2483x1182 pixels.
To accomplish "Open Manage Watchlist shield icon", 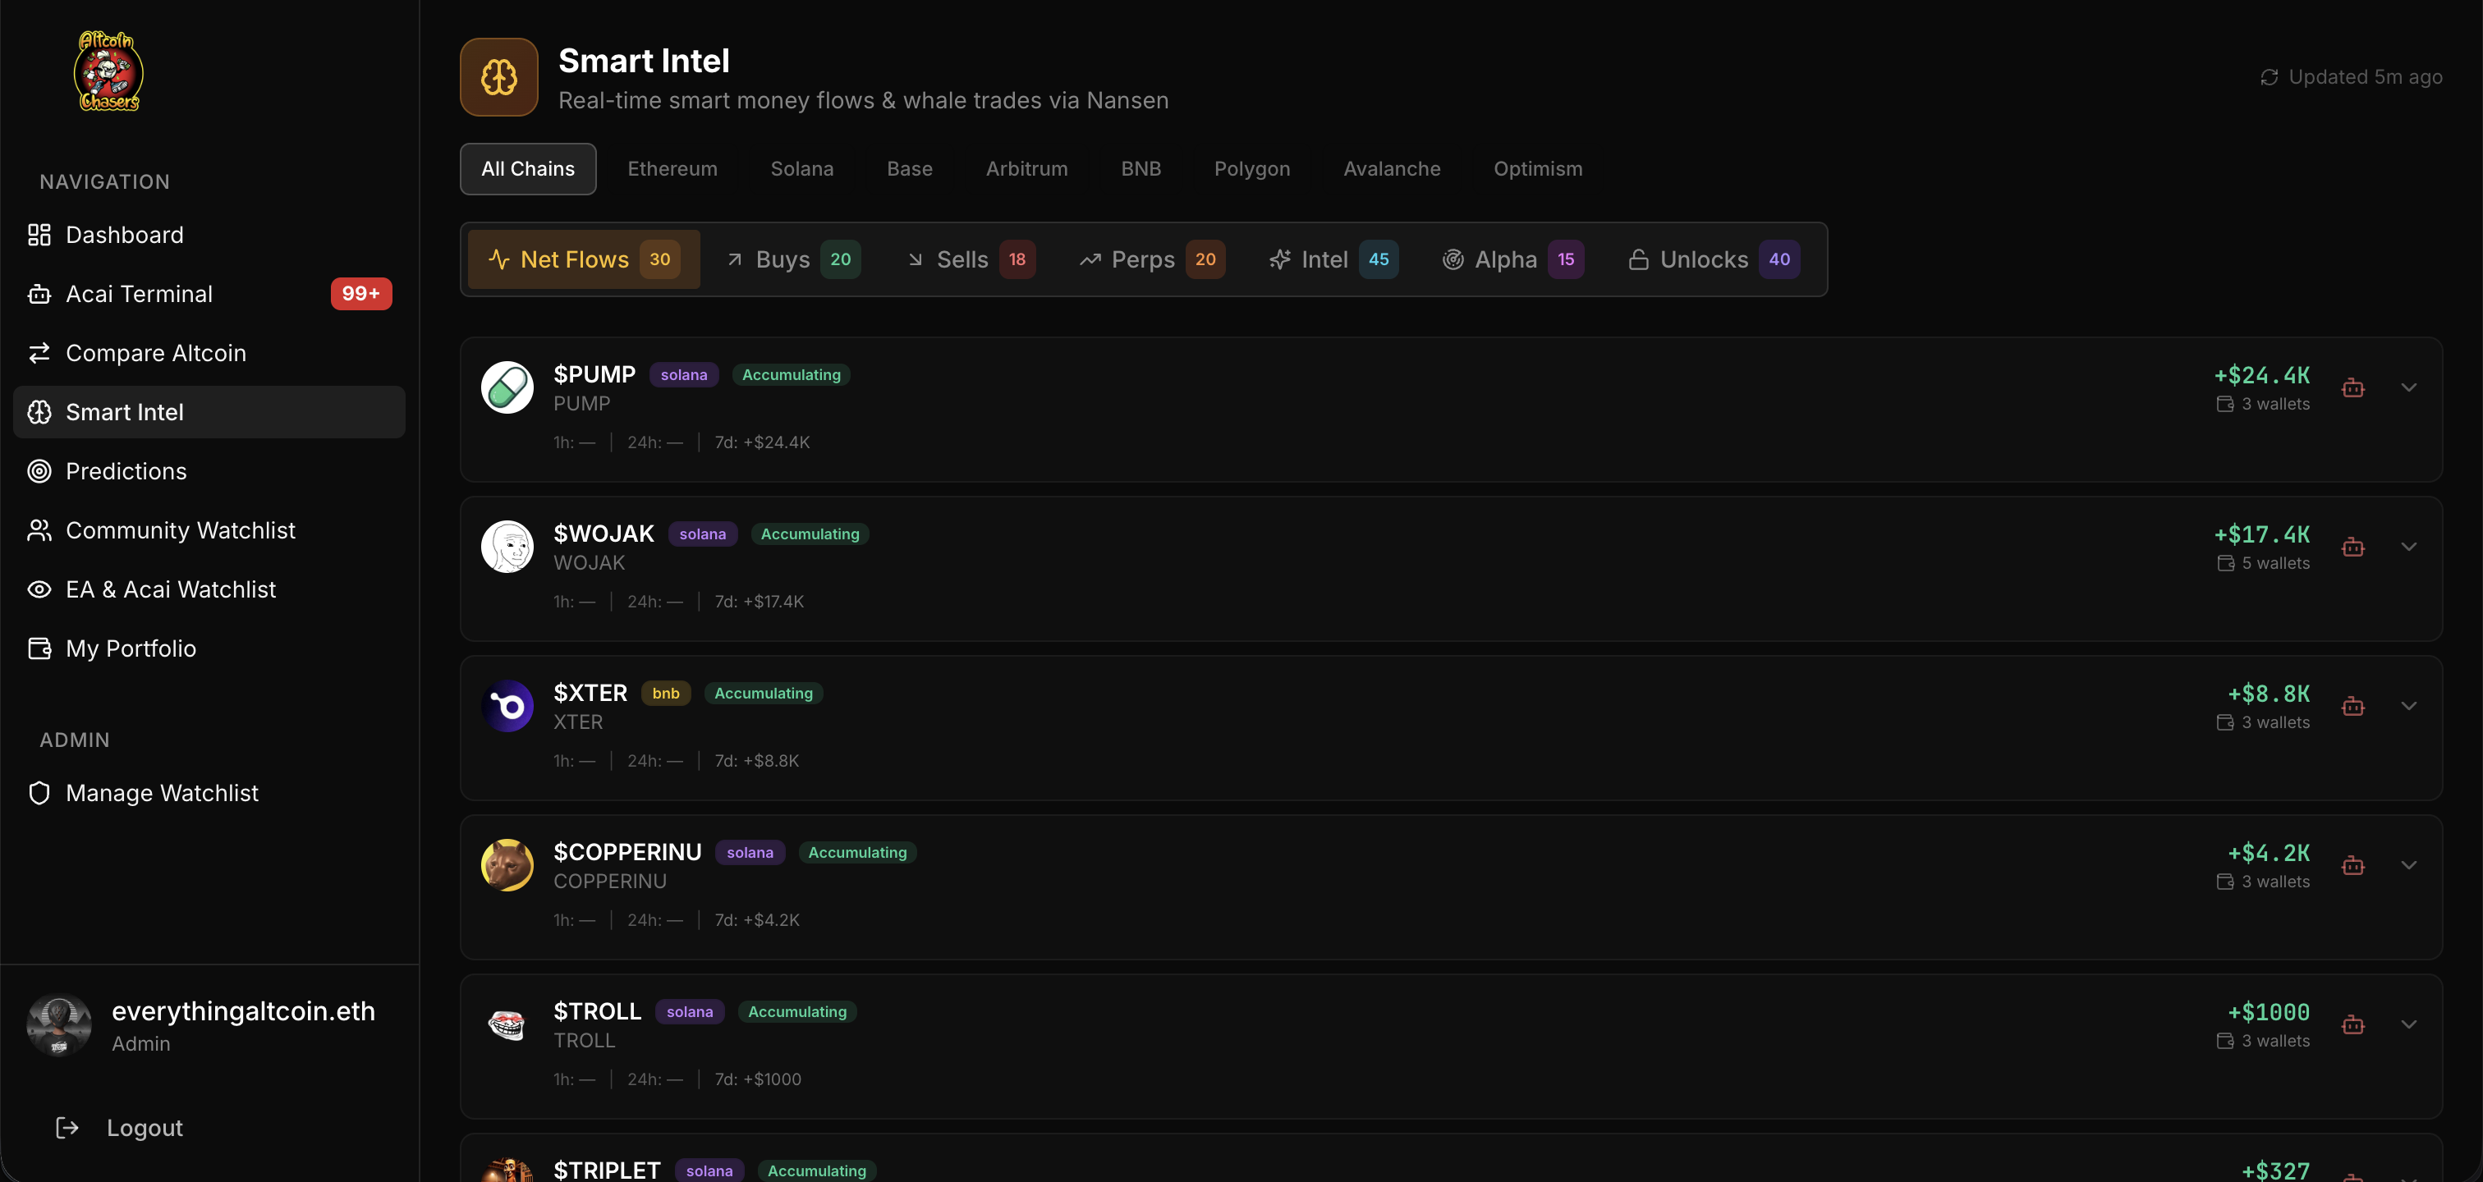I will tap(39, 793).
